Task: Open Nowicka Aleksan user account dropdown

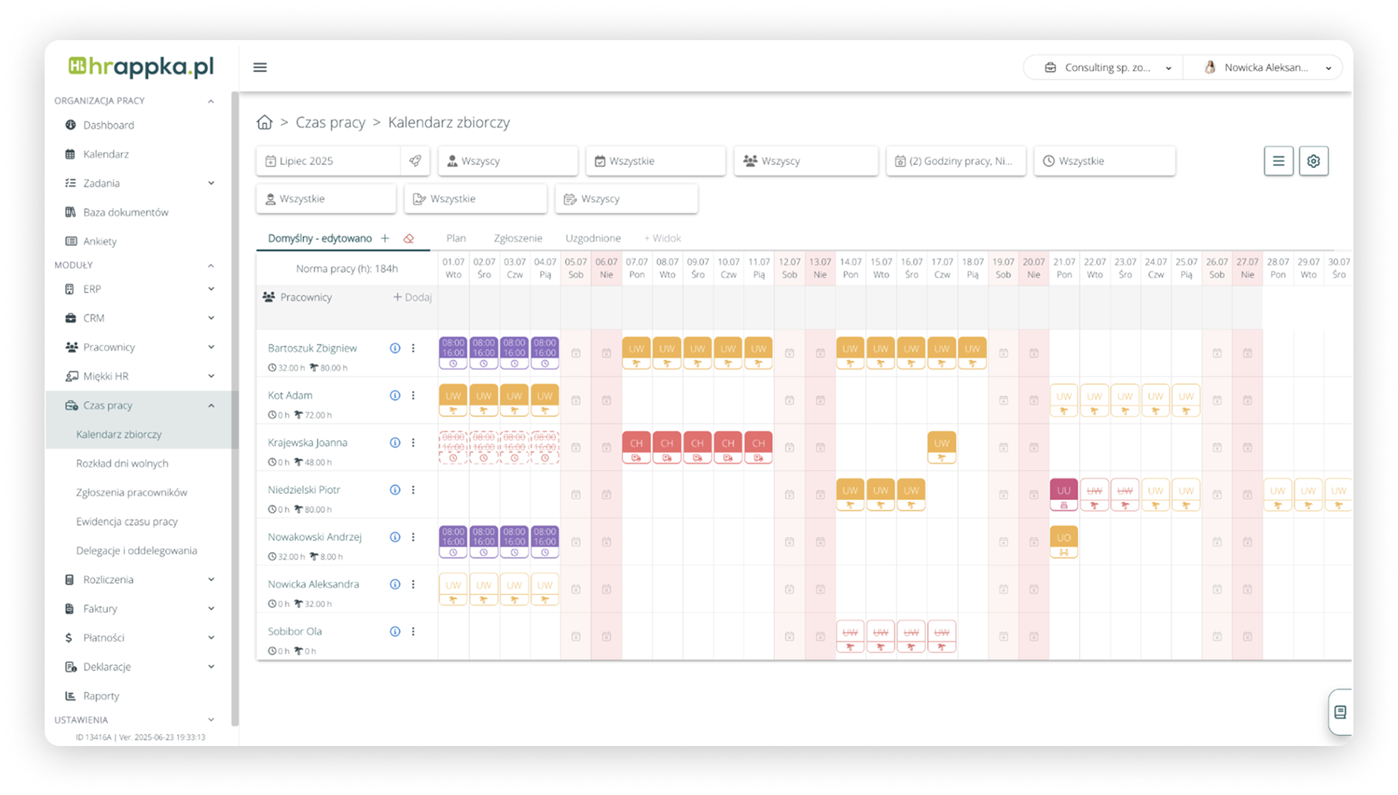Action: 1266,68
